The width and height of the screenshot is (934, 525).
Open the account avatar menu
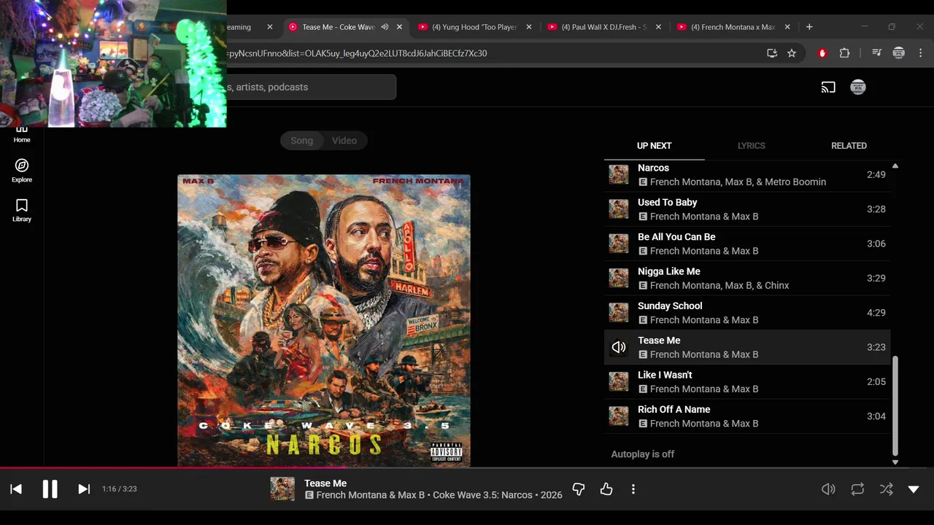pos(858,87)
